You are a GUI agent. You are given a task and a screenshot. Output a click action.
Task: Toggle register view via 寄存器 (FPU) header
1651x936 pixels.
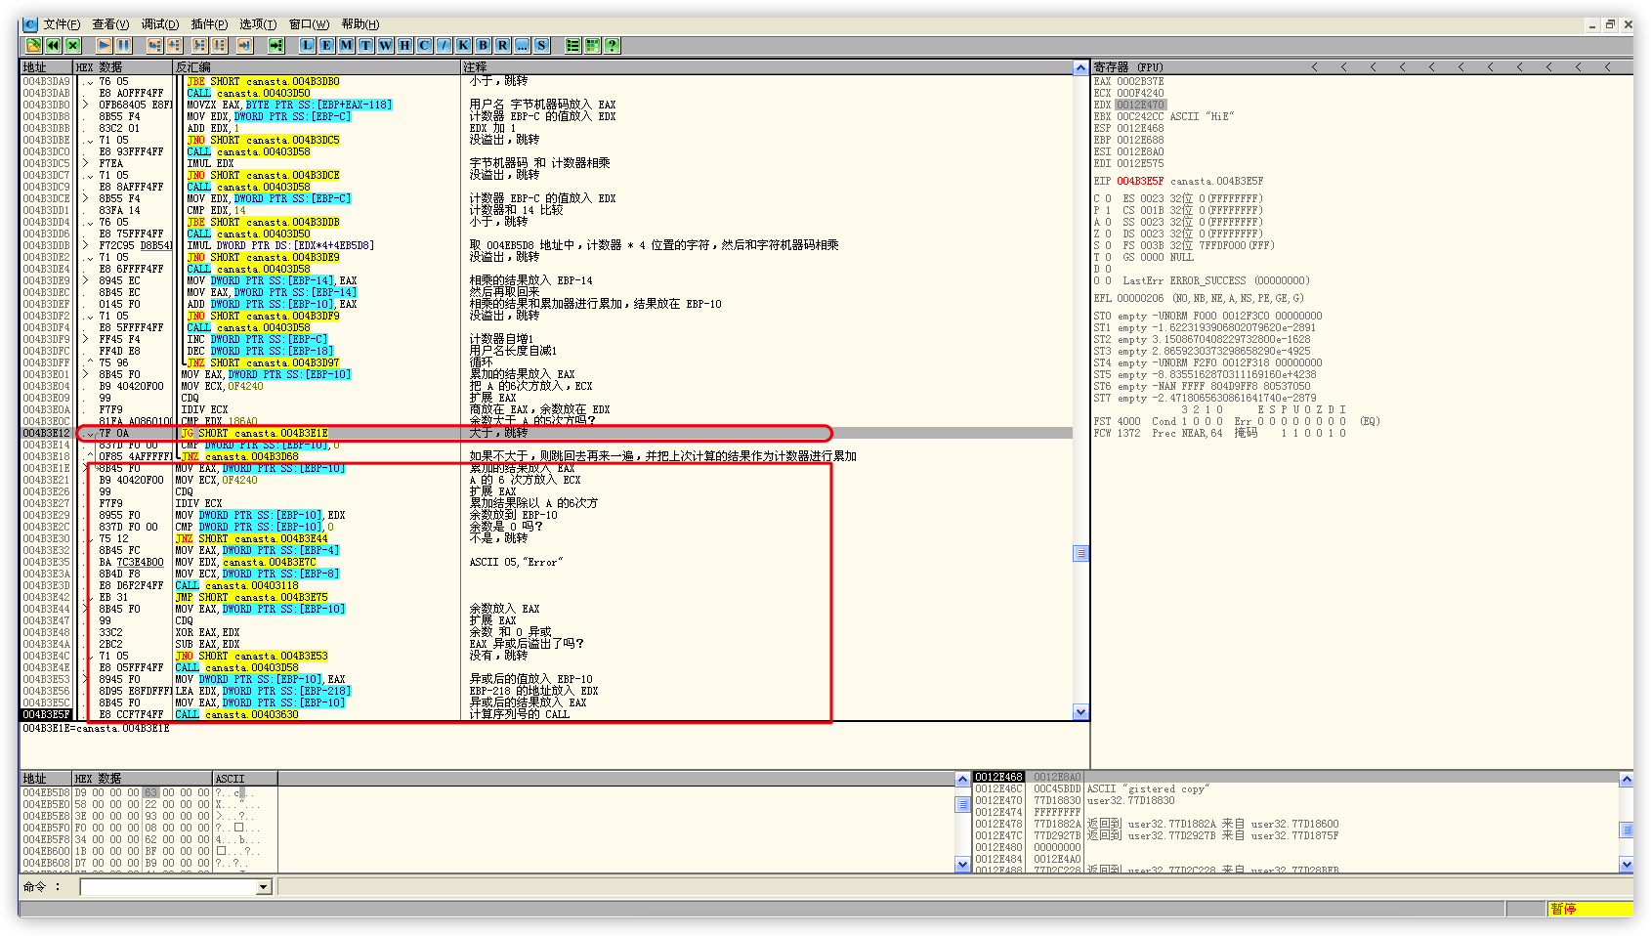click(1128, 67)
